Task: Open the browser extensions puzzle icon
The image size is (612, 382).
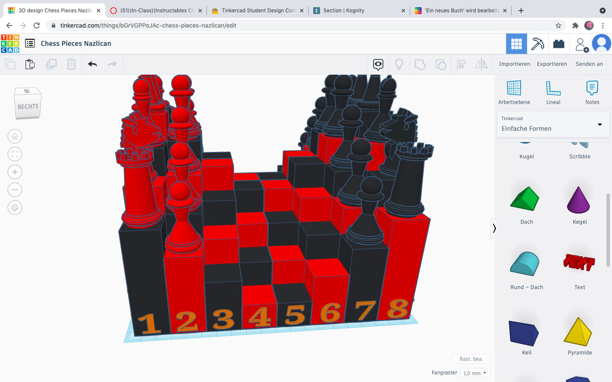Action: [575, 25]
